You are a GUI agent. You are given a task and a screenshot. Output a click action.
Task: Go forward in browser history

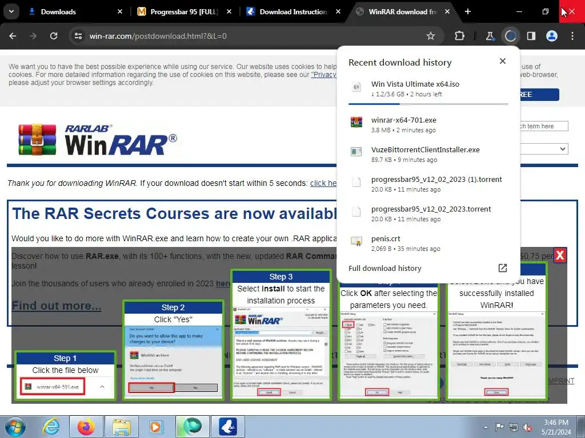point(33,36)
